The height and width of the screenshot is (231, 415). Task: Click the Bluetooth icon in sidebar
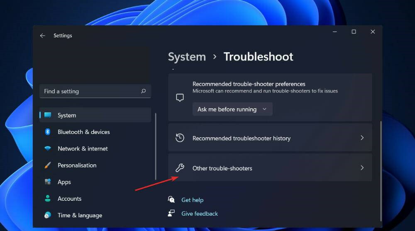click(x=48, y=131)
